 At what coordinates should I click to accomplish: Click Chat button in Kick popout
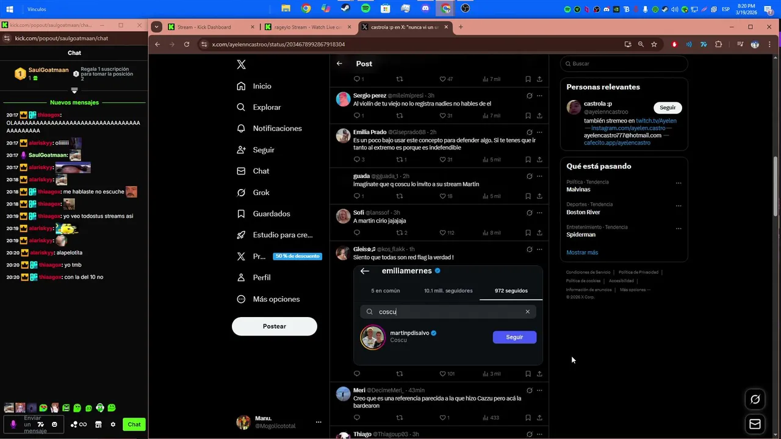(x=134, y=424)
